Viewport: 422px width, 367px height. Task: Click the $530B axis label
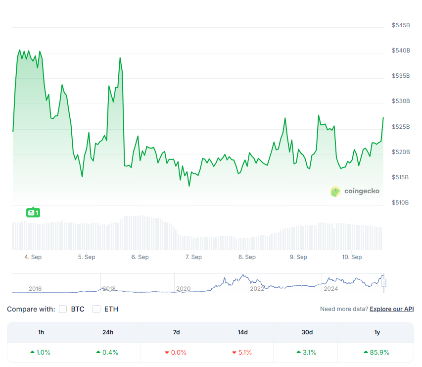point(401,101)
